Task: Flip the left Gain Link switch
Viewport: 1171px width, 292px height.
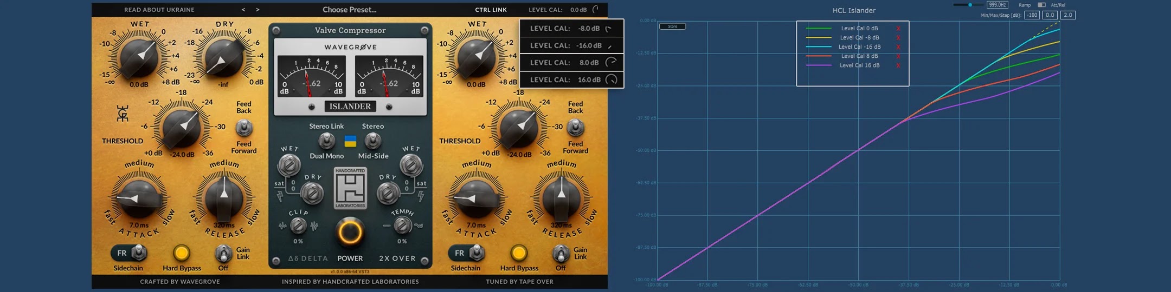Action: coord(223,253)
